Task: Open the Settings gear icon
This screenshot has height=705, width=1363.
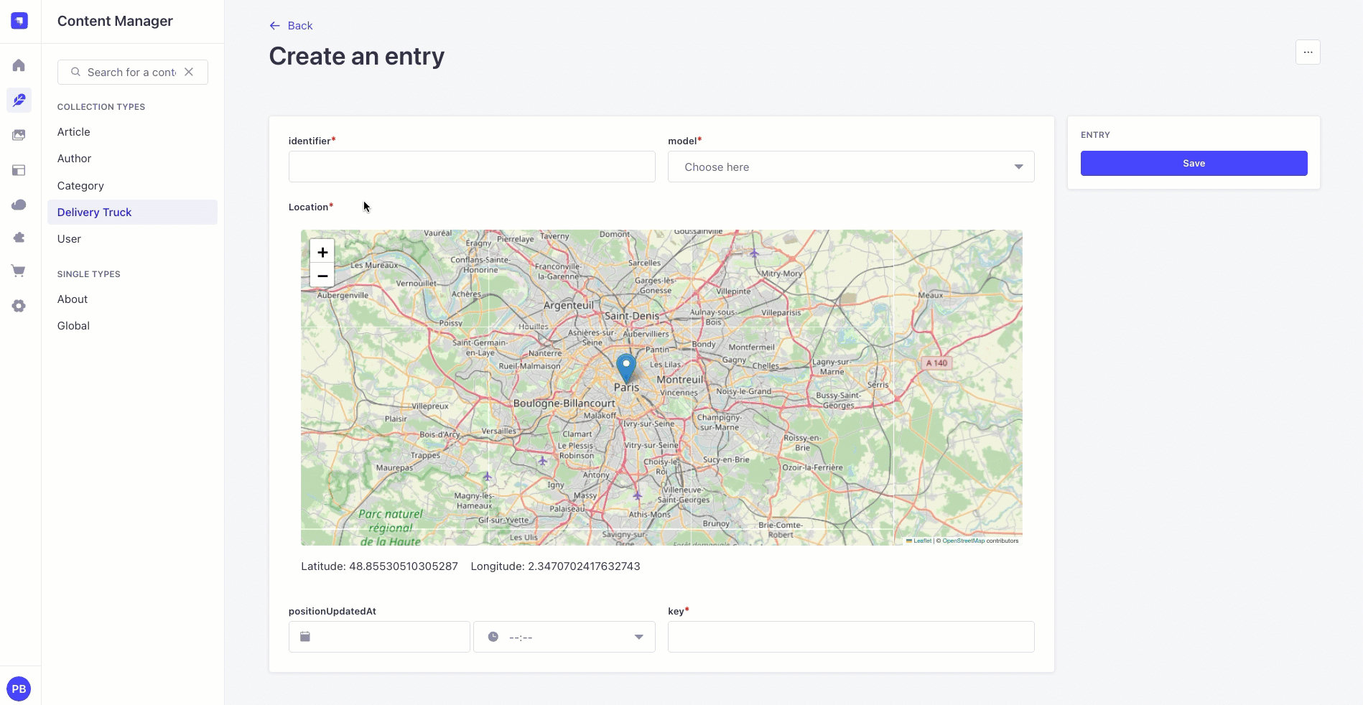Action: [x=19, y=306]
